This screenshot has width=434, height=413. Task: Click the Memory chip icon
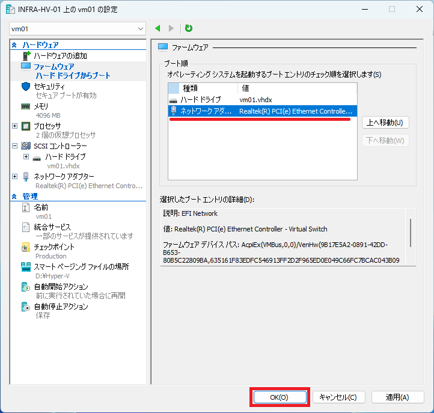(x=26, y=106)
